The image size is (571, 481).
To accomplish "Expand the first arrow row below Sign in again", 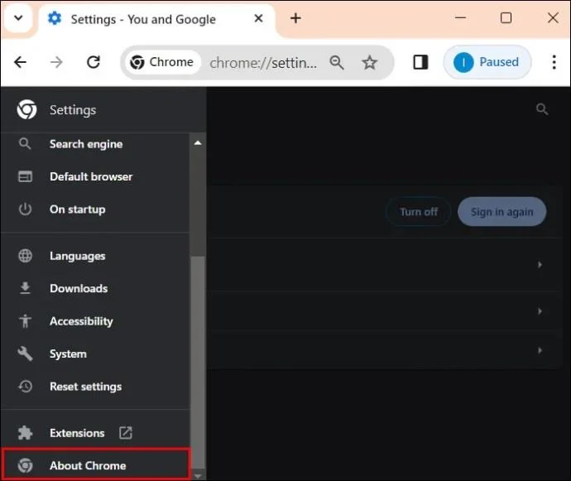I will [x=540, y=265].
